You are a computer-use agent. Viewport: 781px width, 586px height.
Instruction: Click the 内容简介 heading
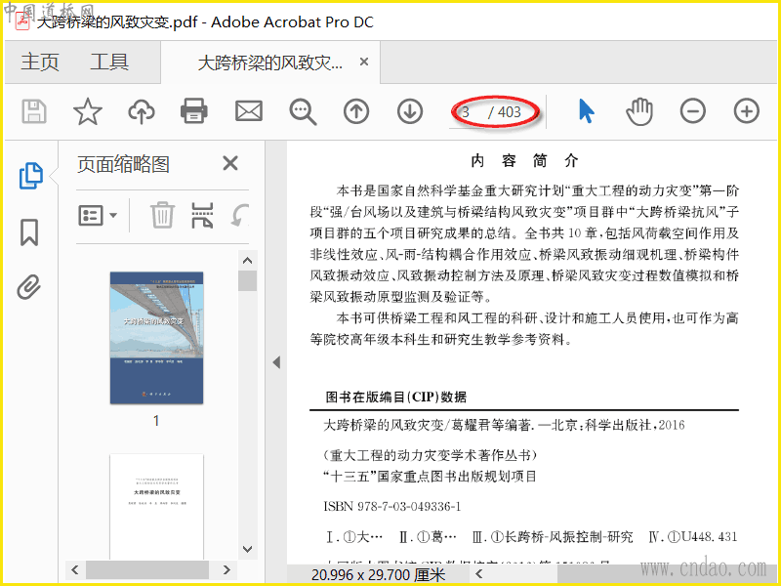pyautogui.click(x=524, y=160)
